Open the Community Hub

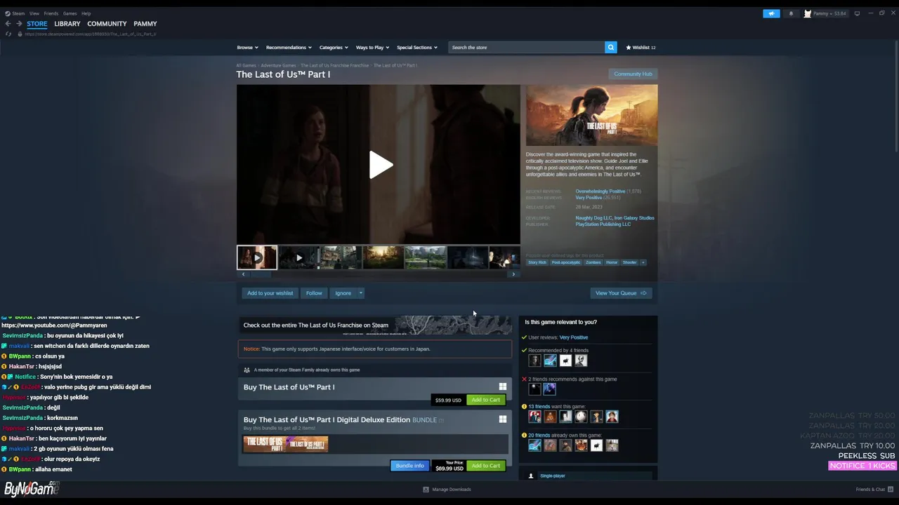pos(633,74)
